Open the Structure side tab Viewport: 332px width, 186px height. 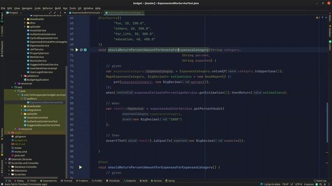pos(2,150)
